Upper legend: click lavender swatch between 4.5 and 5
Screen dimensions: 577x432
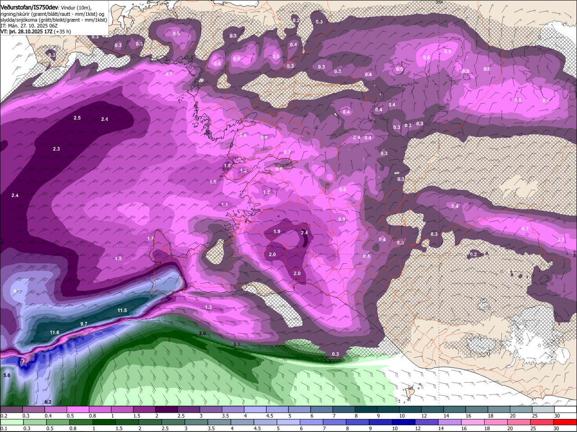277,409
